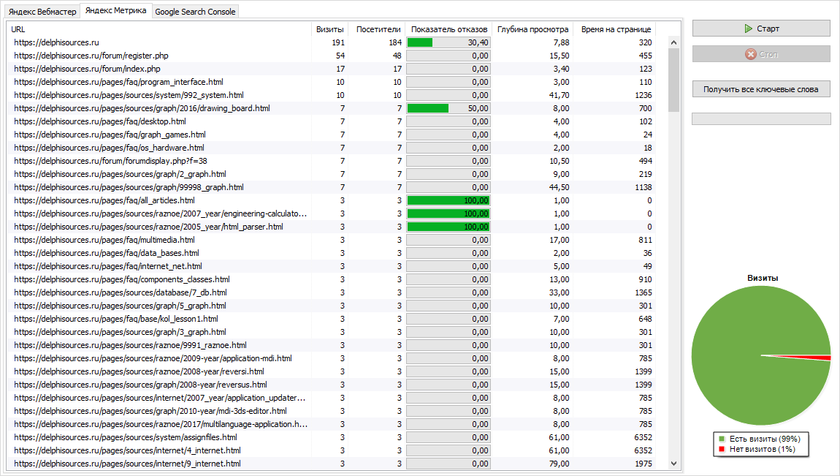The height and width of the screenshot is (476, 840).
Task: Click green legend marker for Есть визиты
Action: (x=721, y=439)
